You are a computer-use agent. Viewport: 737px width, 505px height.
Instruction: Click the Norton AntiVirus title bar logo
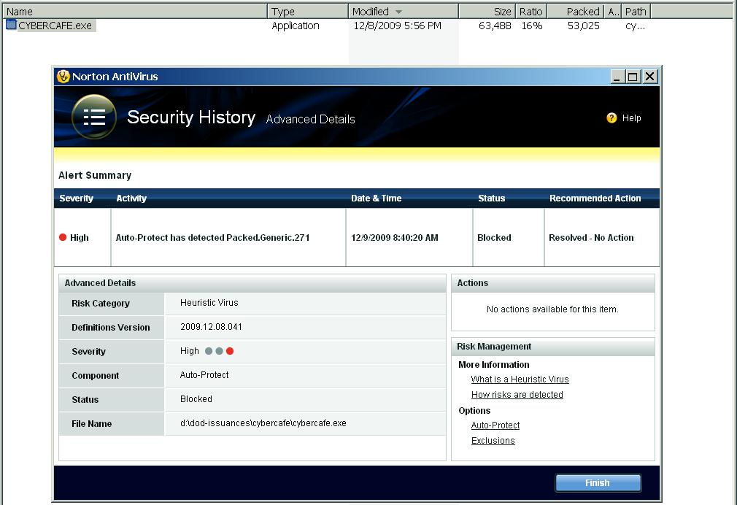(x=63, y=77)
